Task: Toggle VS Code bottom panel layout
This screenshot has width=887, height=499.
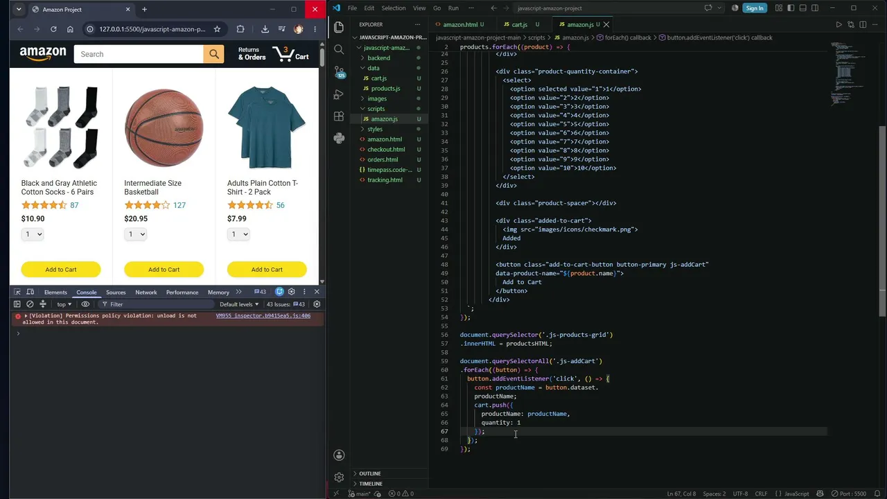Action: [x=802, y=8]
